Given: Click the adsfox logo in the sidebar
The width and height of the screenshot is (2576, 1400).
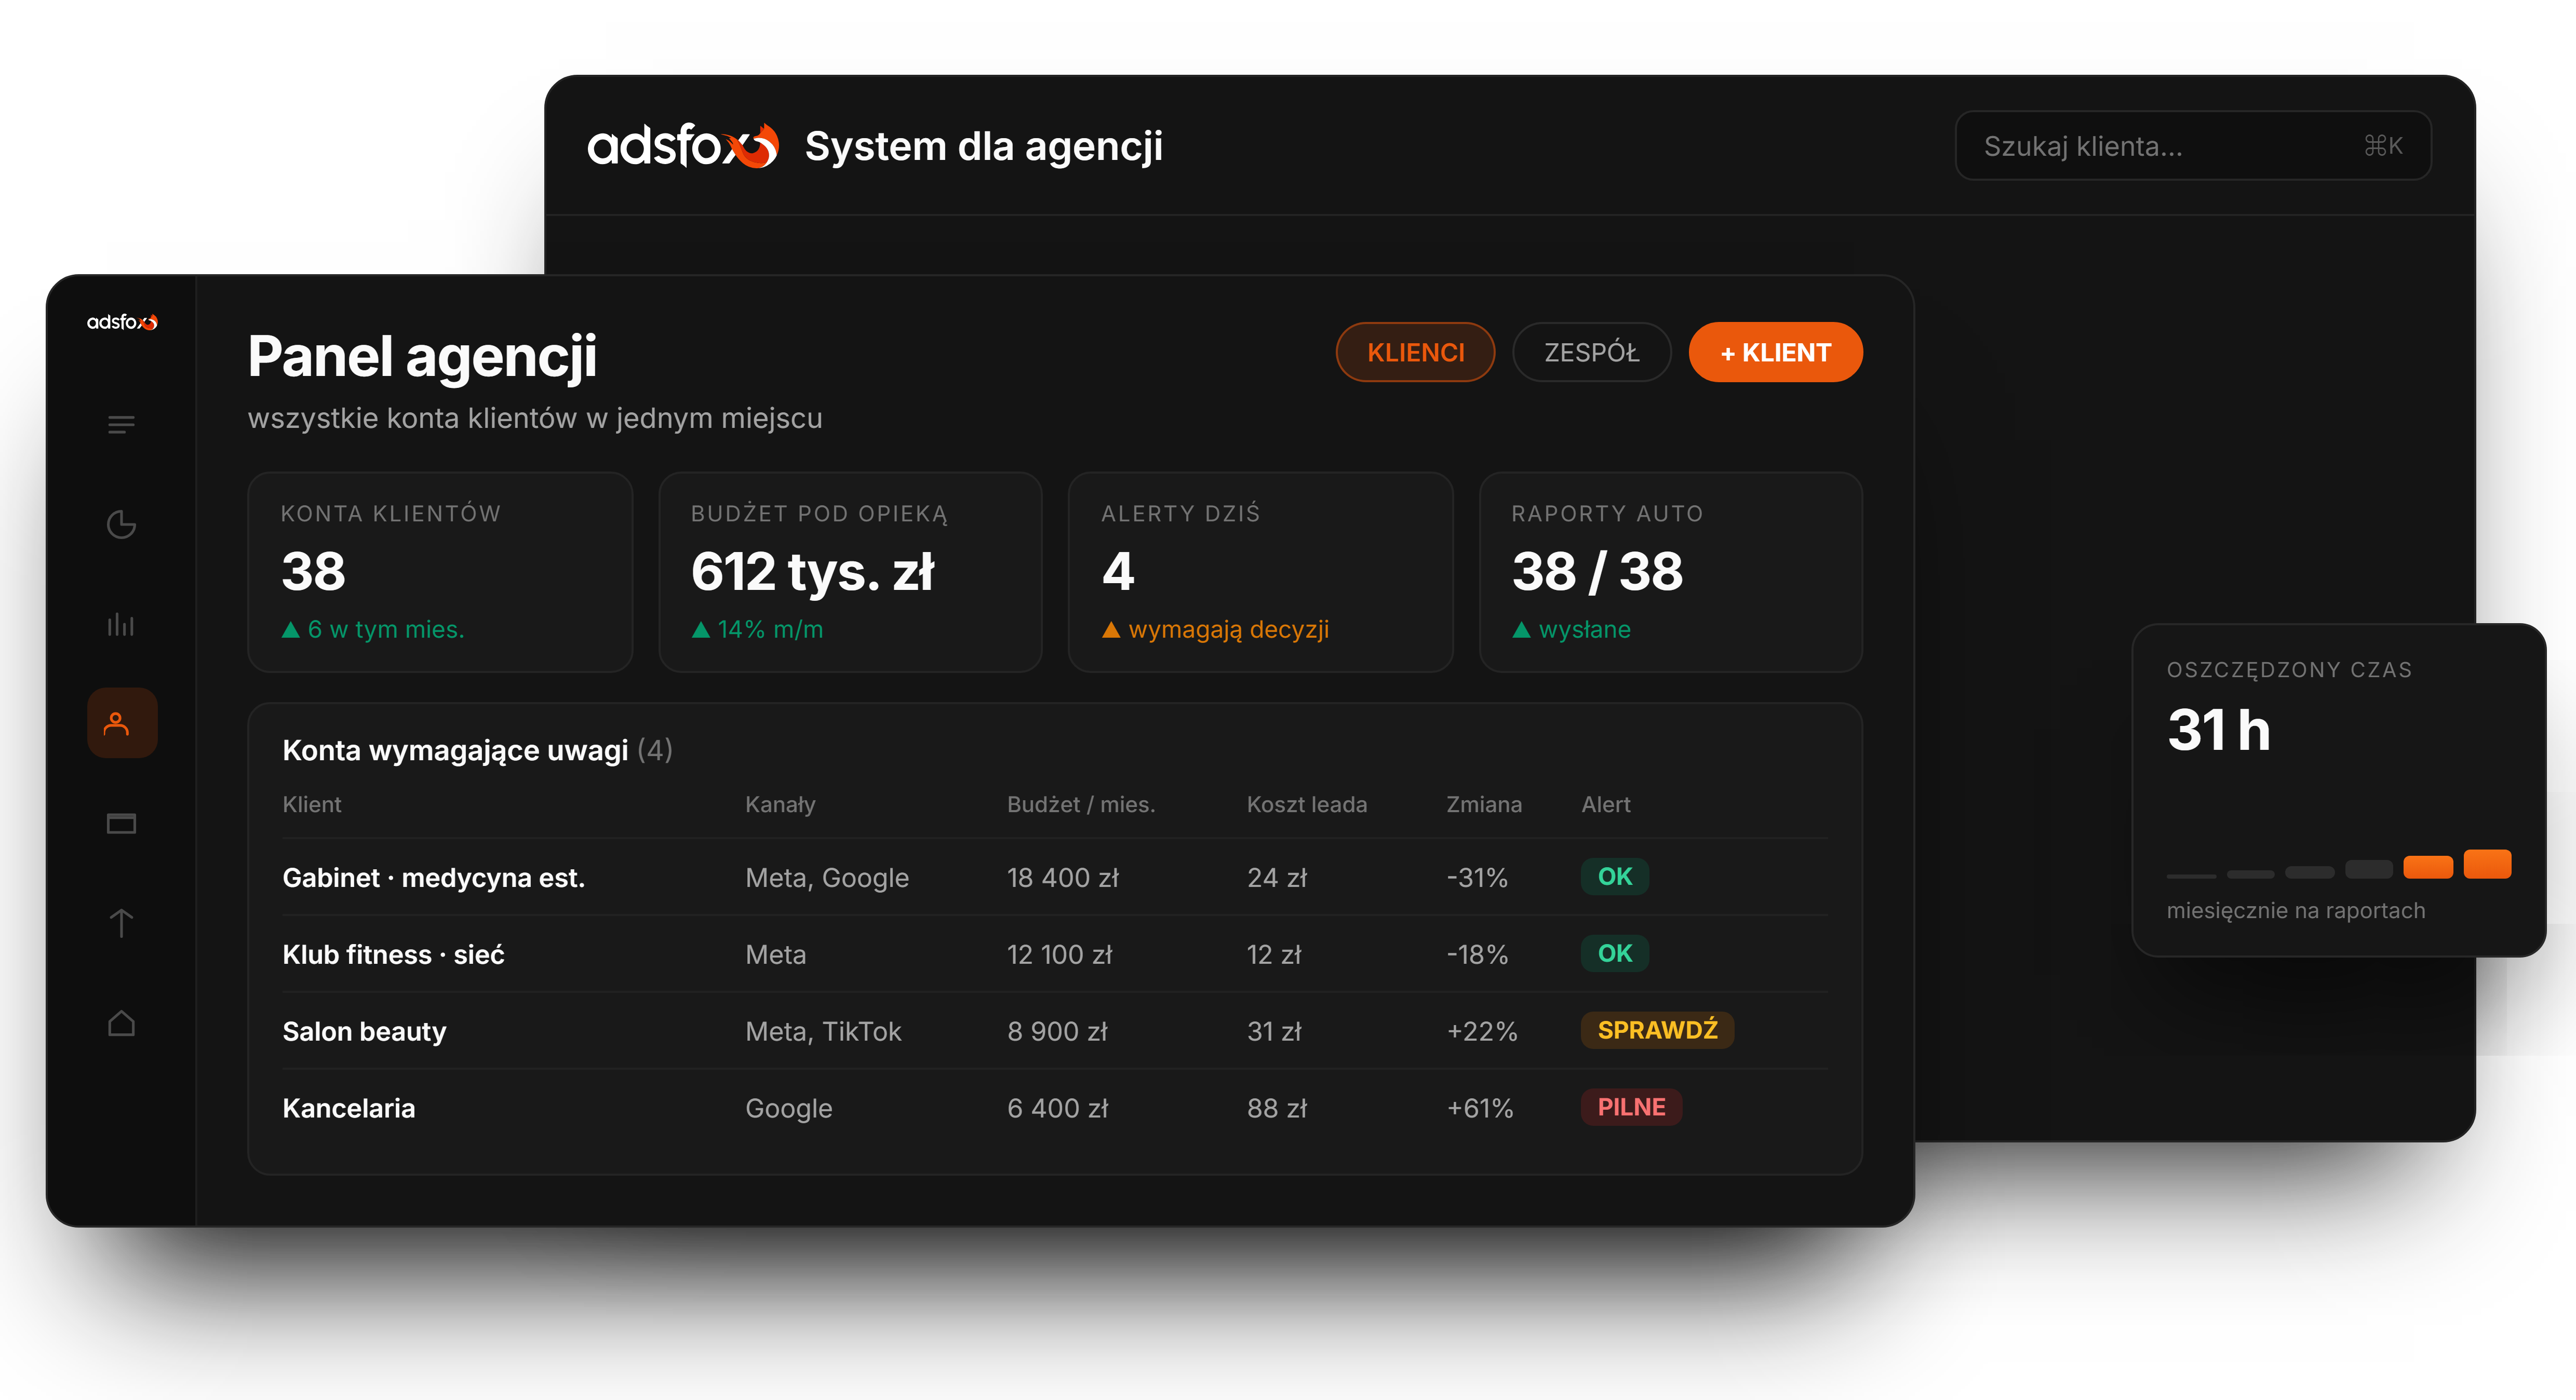Looking at the screenshot, I should 122,322.
